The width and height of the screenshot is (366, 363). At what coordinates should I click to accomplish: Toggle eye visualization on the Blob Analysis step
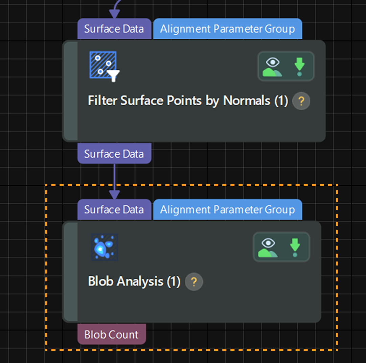268,247
